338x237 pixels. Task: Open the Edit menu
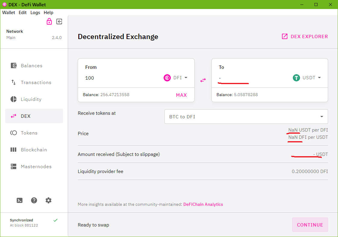(23, 12)
